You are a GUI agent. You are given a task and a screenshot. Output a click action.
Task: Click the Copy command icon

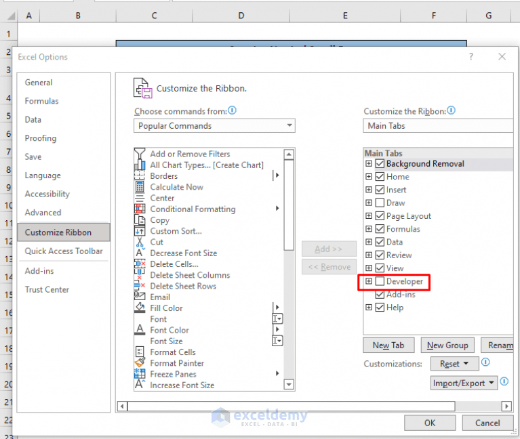[140, 220]
